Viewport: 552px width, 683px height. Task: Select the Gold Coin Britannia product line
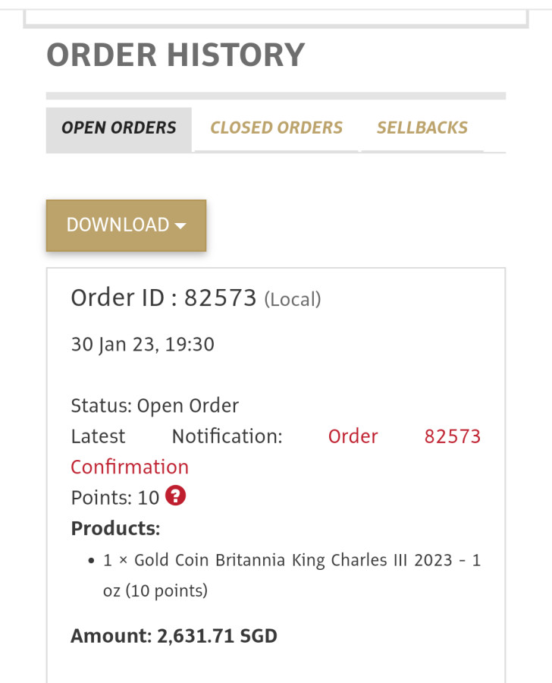[x=292, y=561]
